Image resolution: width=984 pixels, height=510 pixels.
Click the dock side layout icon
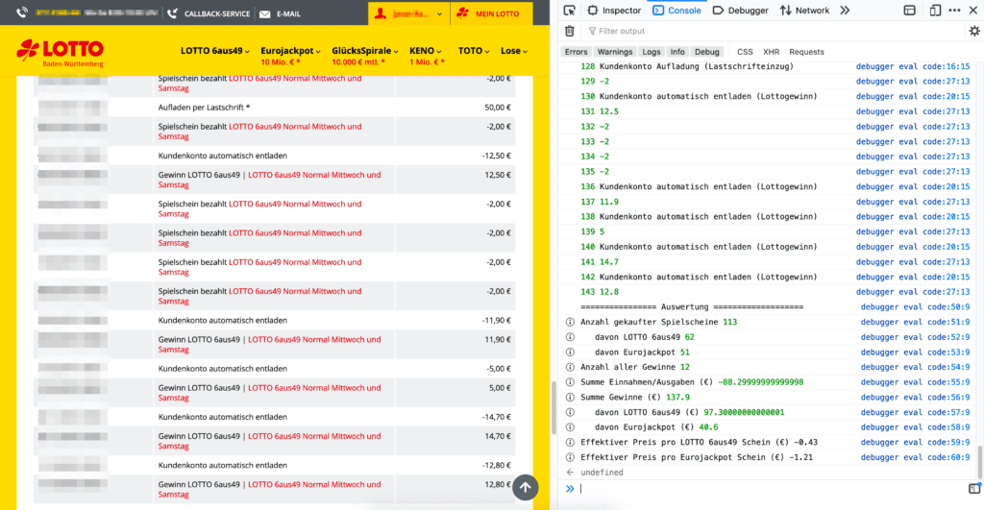point(909,10)
